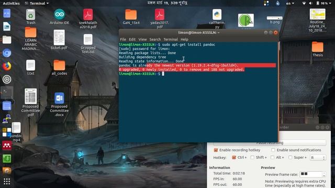Open the Routine_July18 spreadsheet file

coord(318,20)
